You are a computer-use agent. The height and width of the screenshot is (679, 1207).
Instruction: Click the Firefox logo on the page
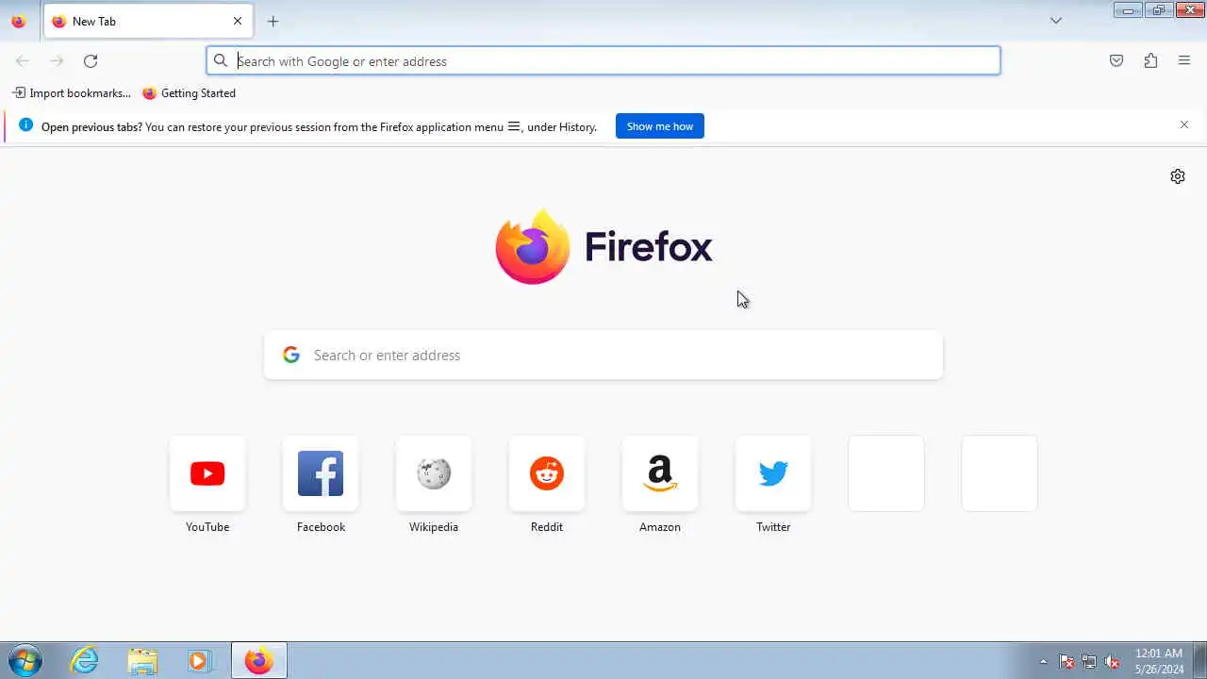[x=603, y=246]
